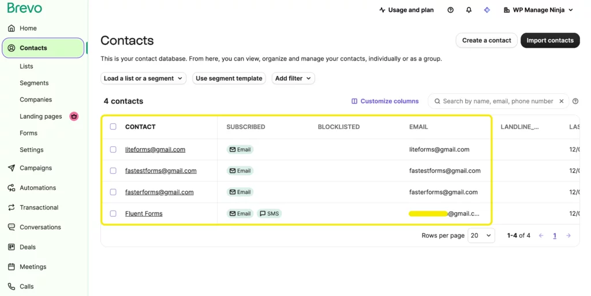Expand the WP Manage Ninja account menu
This screenshot has height=296, width=591.
coord(538,10)
